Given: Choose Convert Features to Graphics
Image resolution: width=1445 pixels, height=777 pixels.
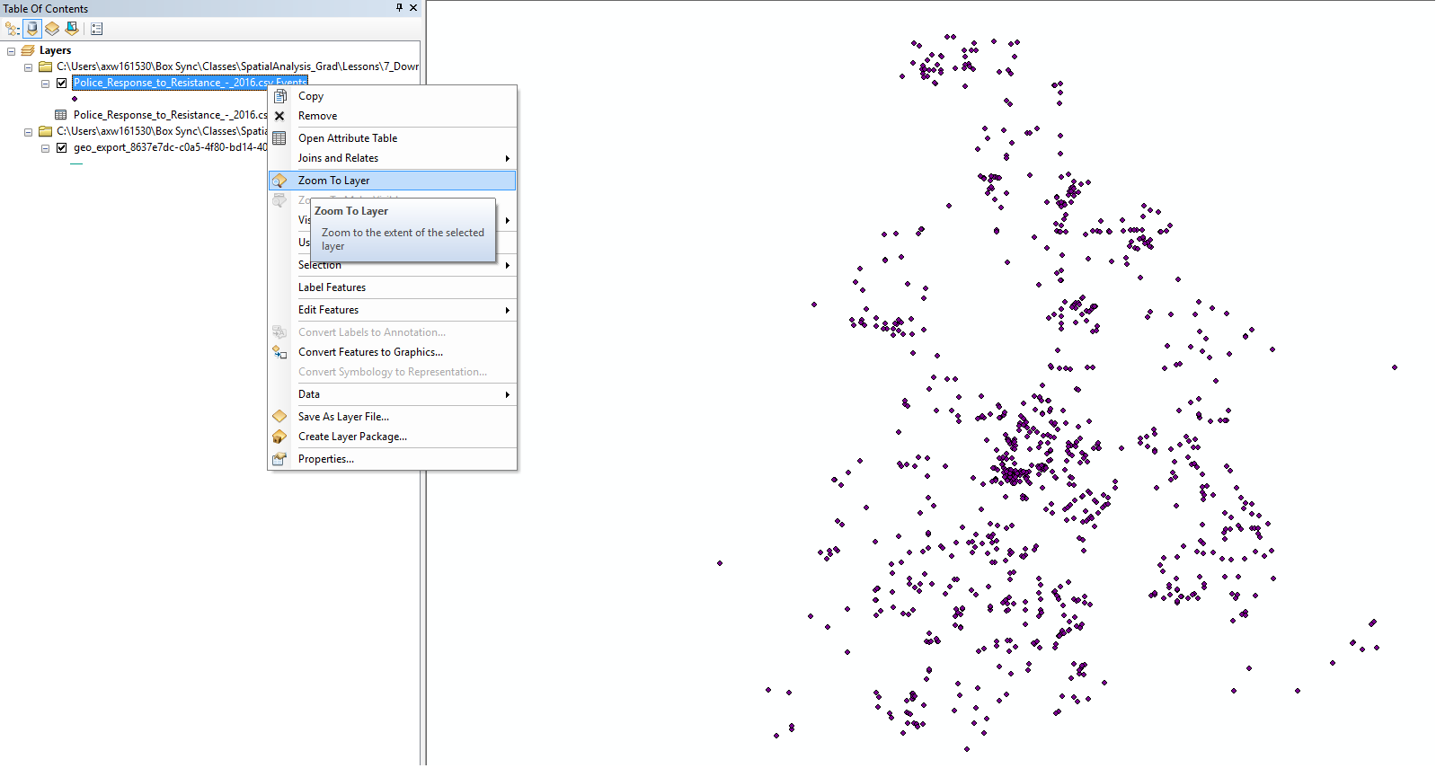Looking at the screenshot, I should (x=393, y=352).
